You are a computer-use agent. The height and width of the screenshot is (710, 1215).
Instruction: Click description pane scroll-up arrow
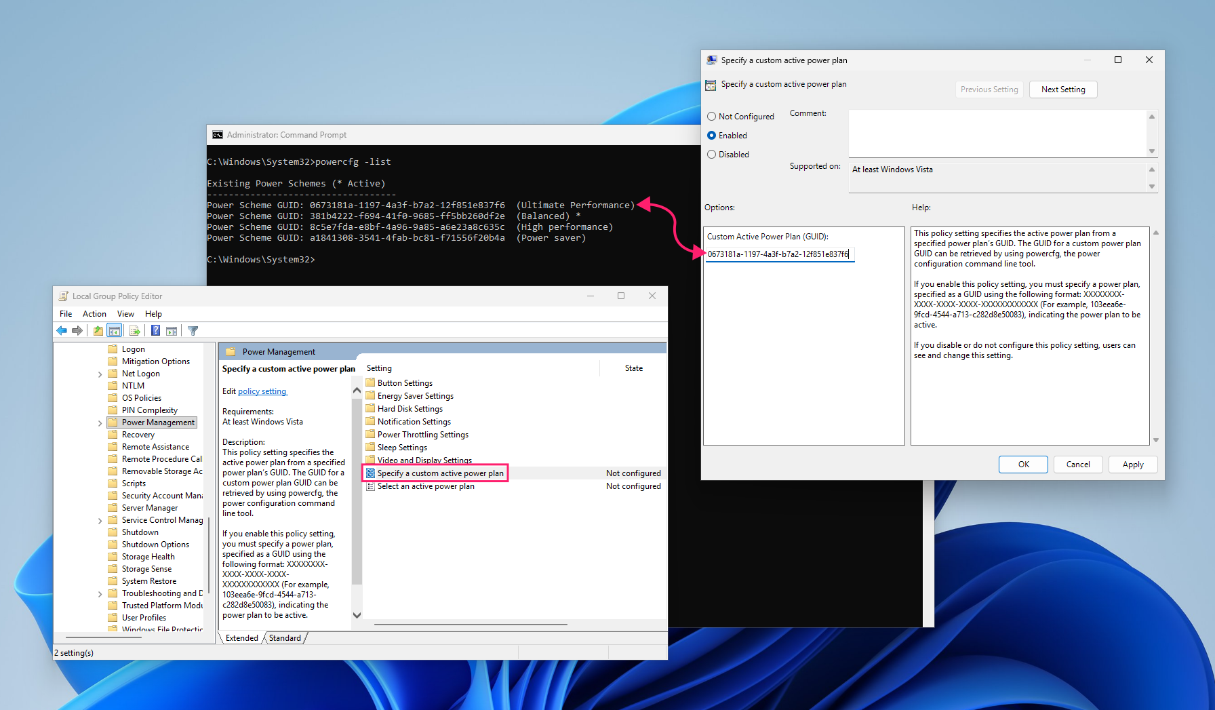click(x=357, y=391)
